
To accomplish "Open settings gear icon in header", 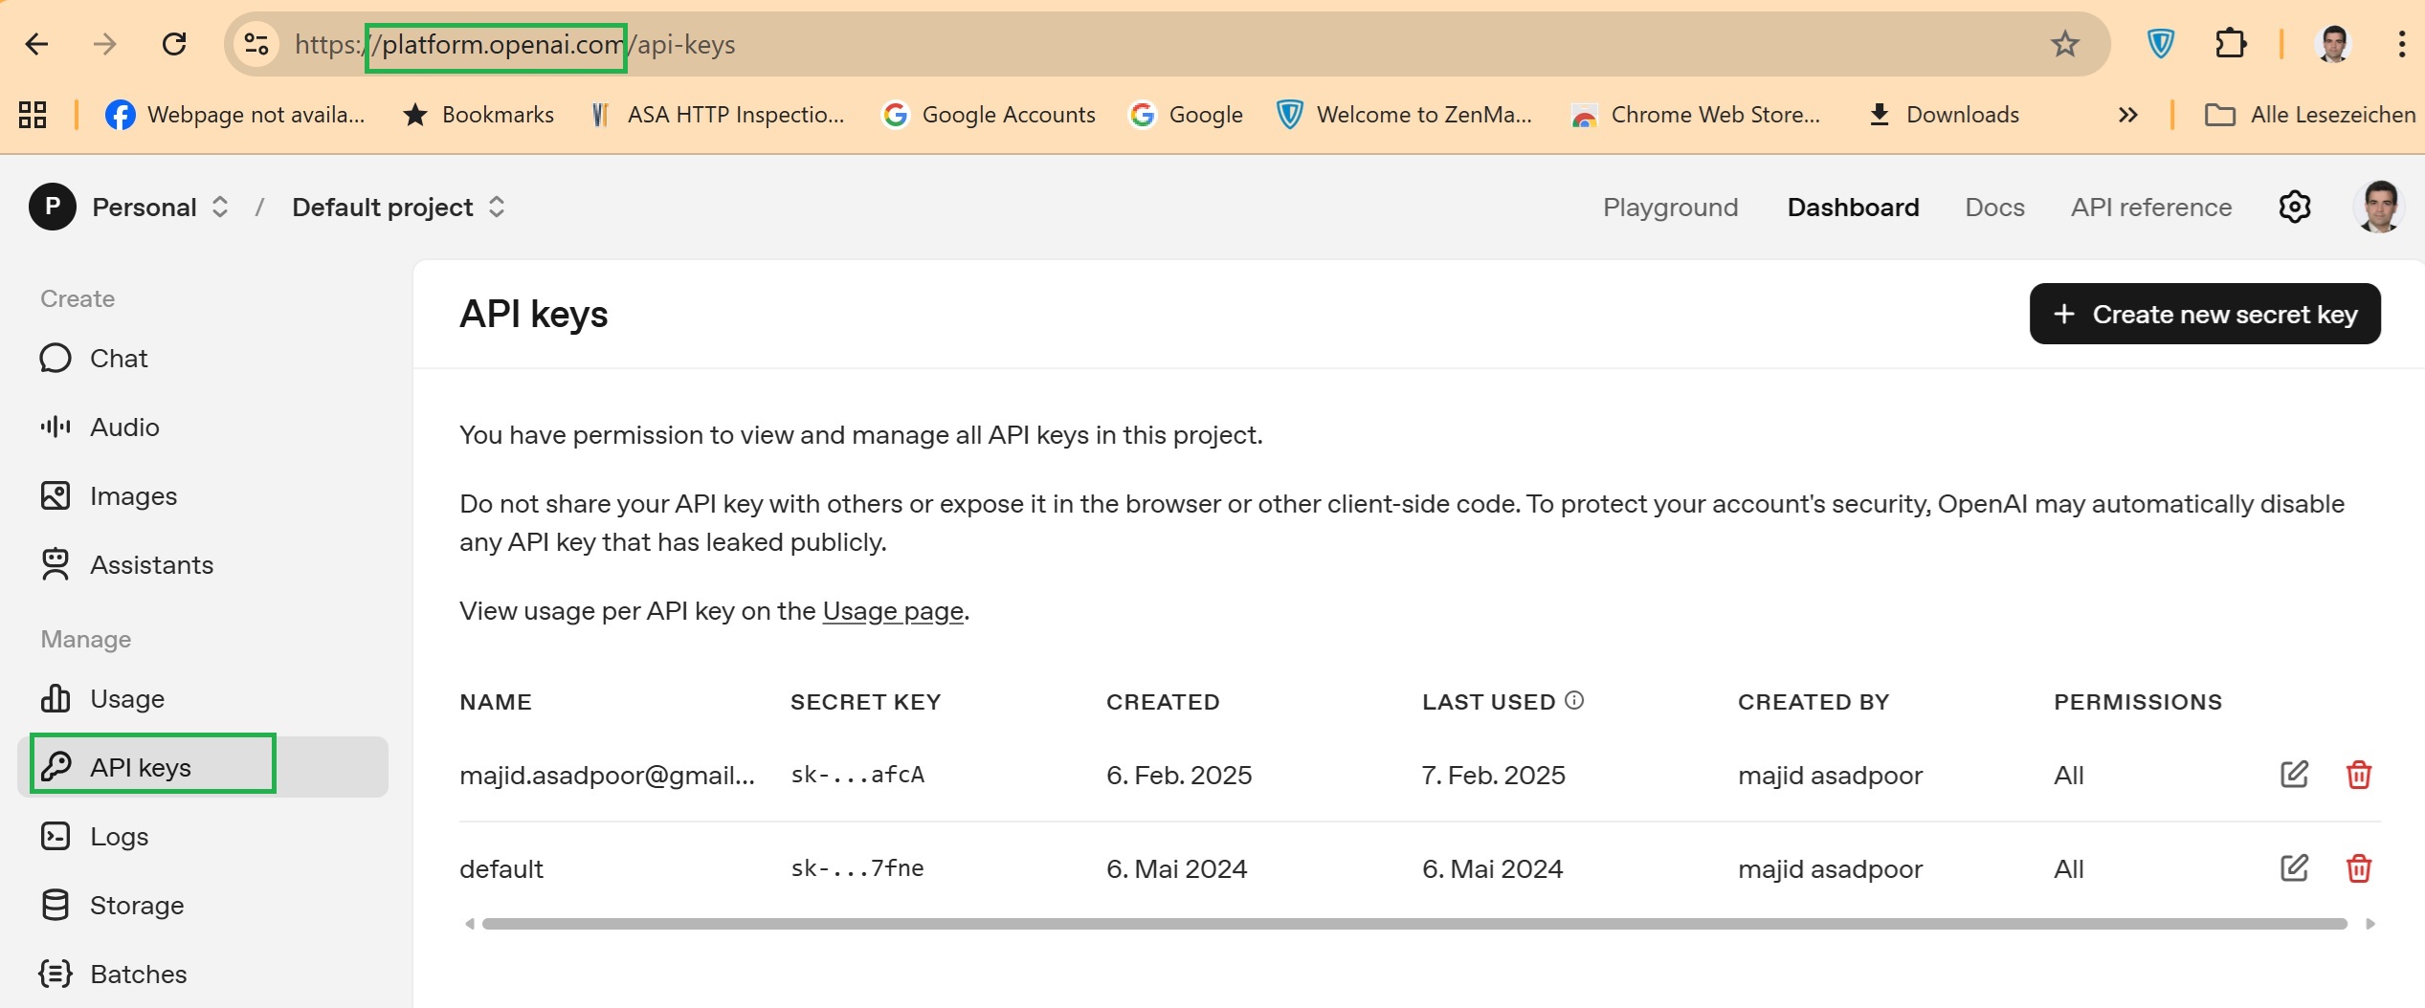I will pos(2294,207).
